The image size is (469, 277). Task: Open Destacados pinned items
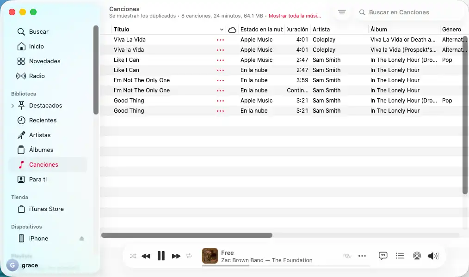click(40, 106)
